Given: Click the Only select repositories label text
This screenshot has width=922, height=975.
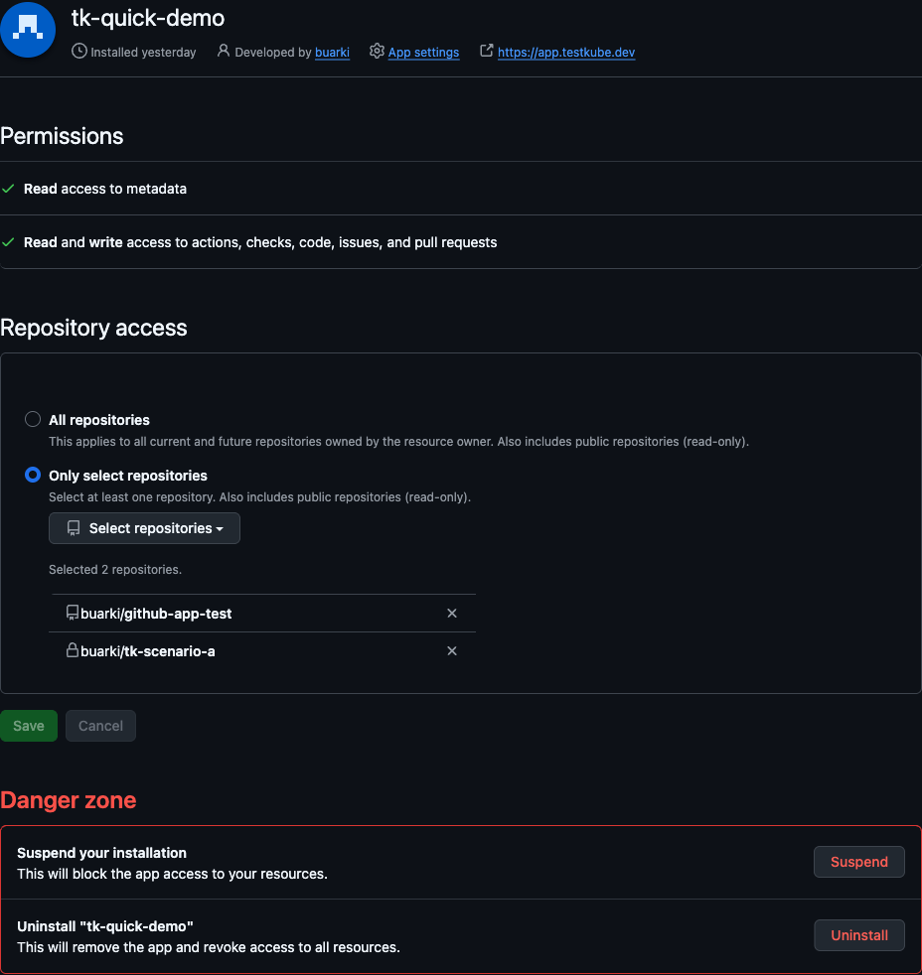Looking at the screenshot, I should (x=128, y=476).
